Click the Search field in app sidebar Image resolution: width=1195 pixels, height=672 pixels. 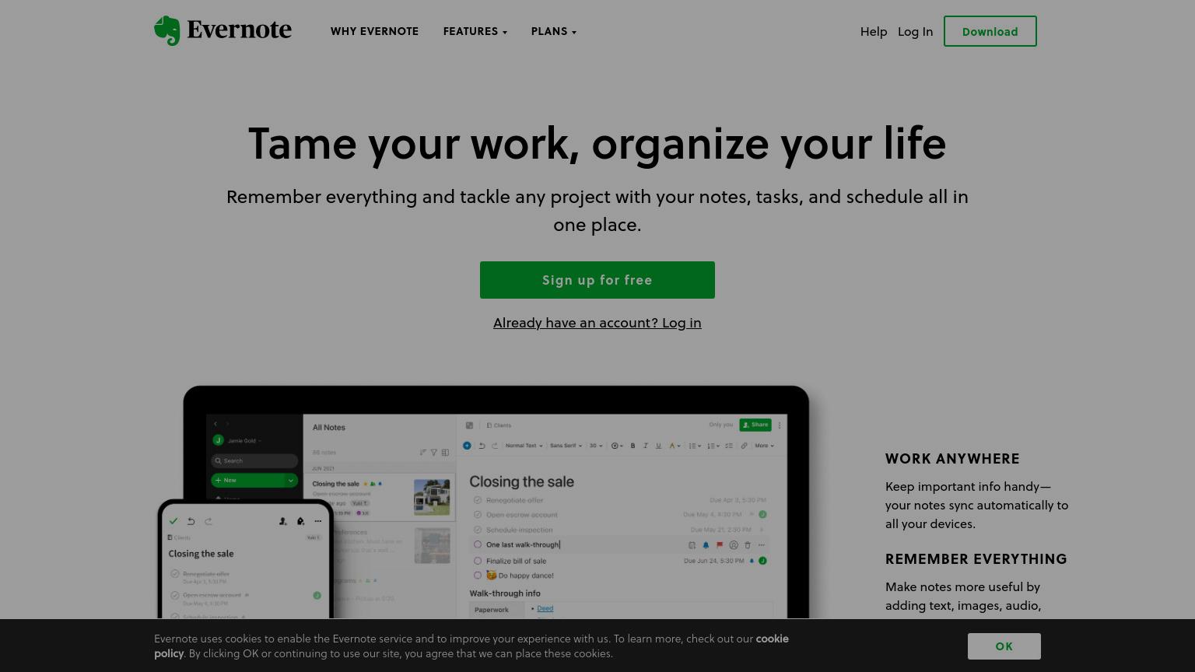254,460
